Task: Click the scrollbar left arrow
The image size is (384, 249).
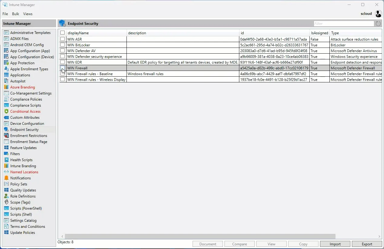Action: tap(63, 236)
